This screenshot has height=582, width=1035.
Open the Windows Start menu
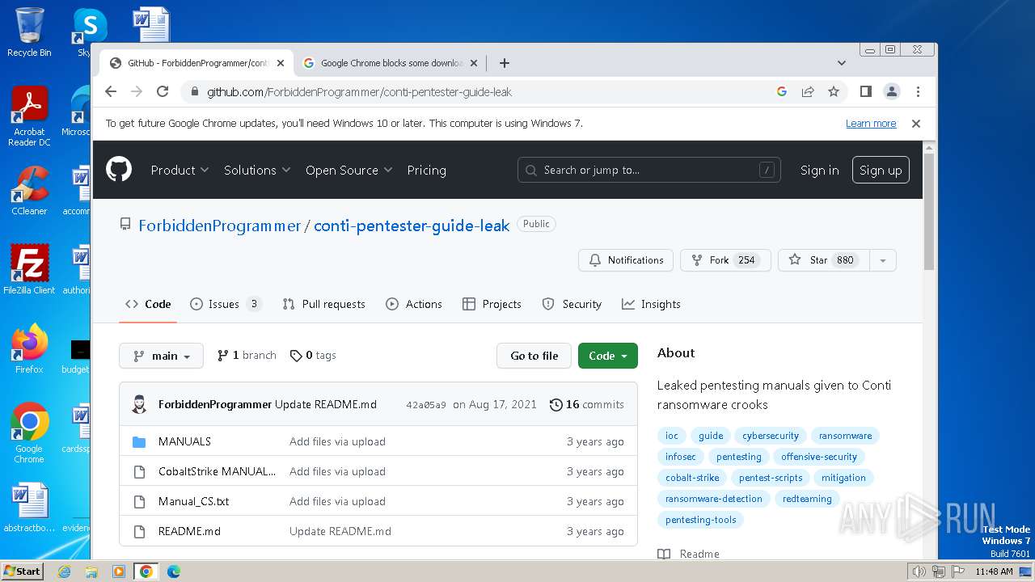(22, 571)
